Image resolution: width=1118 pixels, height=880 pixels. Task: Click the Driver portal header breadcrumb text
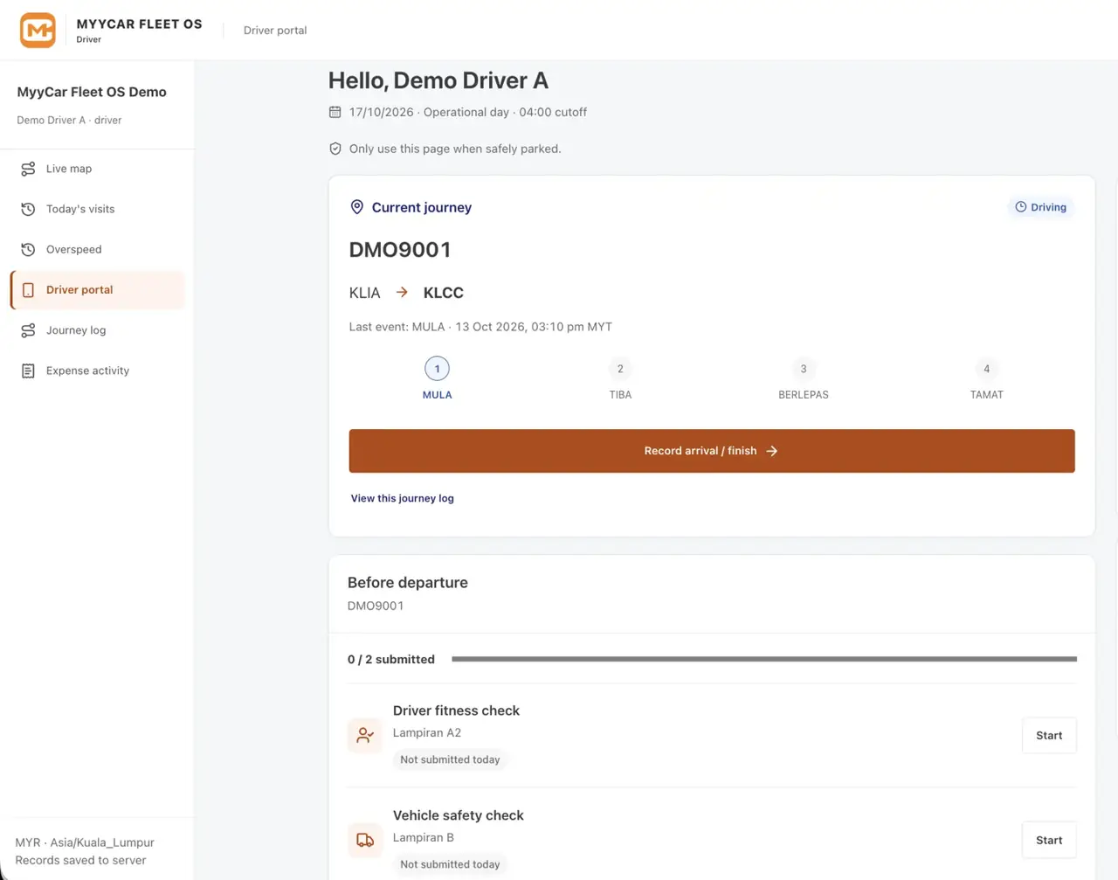pyautogui.click(x=275, y=30)
